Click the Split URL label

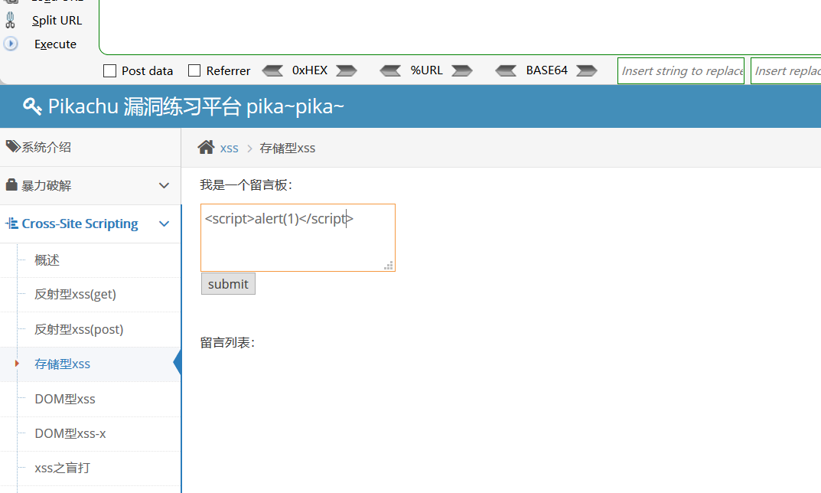57,21
